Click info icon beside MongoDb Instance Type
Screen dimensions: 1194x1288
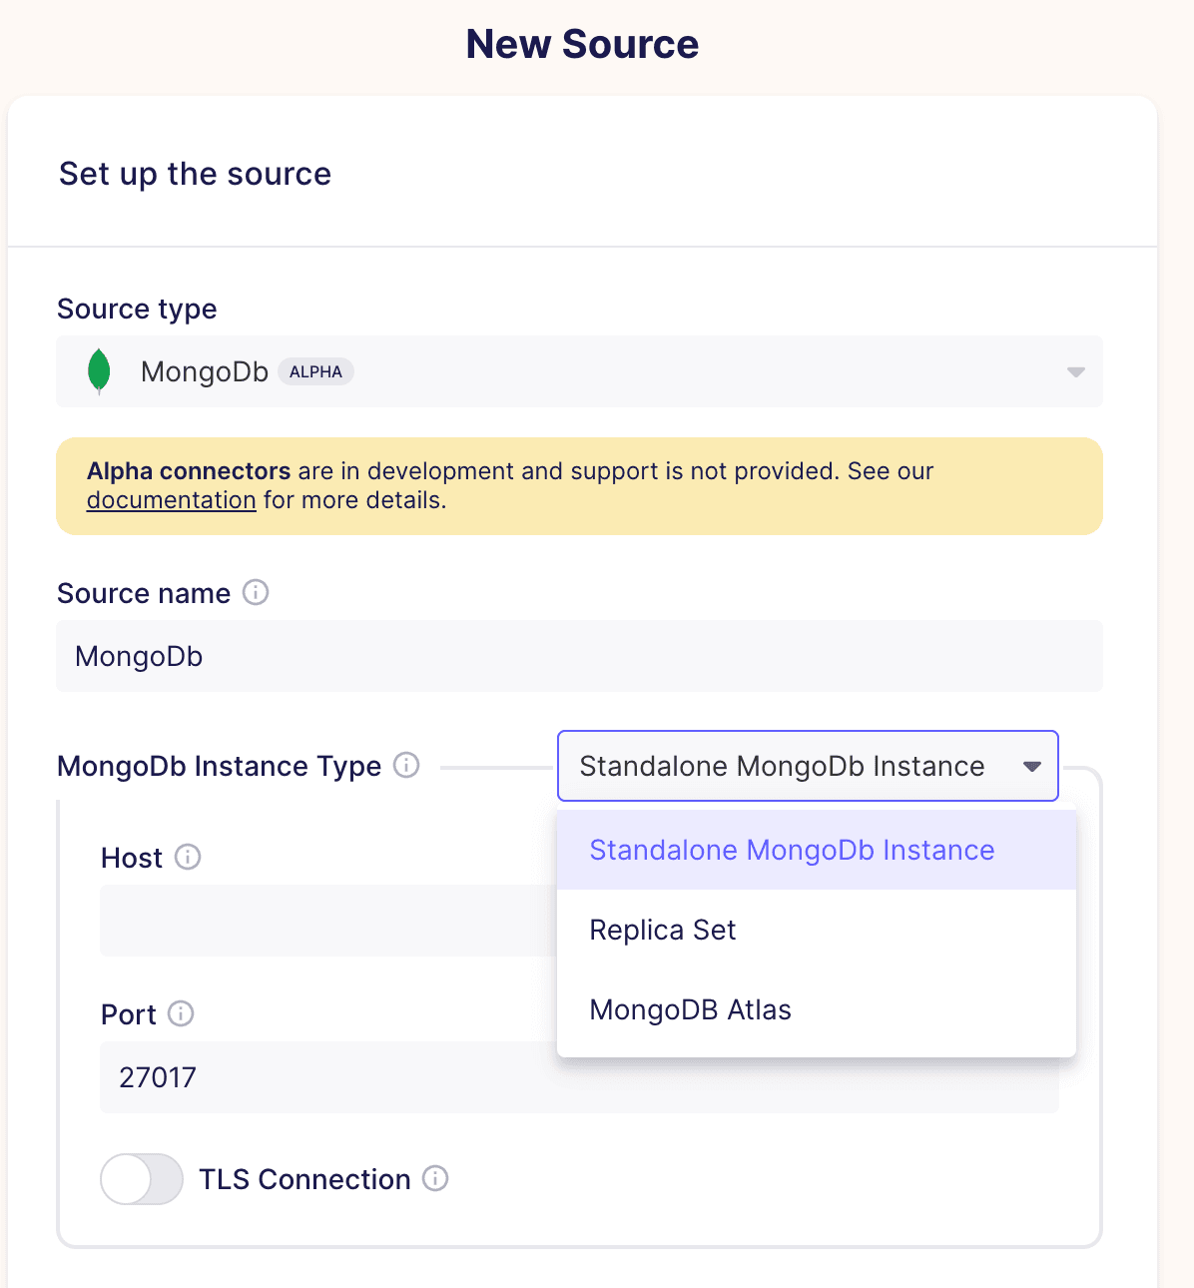pos(406,766)
